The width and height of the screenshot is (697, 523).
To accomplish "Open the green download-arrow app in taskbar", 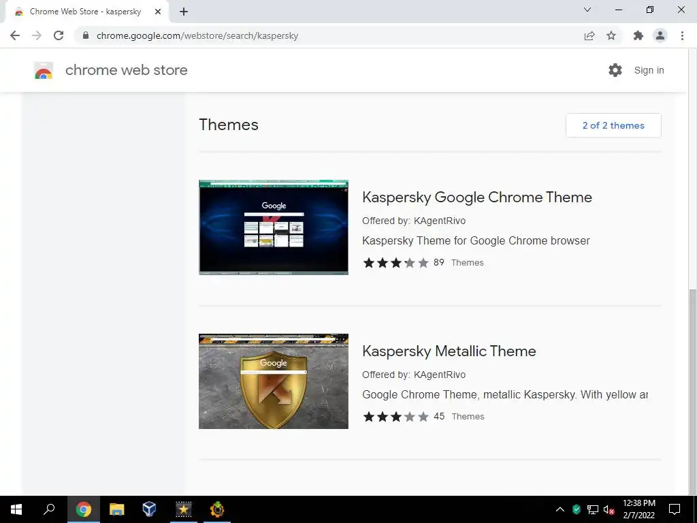I will 217,509.
